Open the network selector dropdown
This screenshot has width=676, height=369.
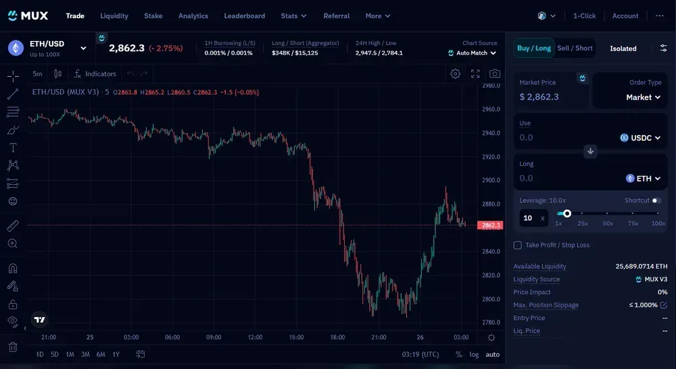547,16
